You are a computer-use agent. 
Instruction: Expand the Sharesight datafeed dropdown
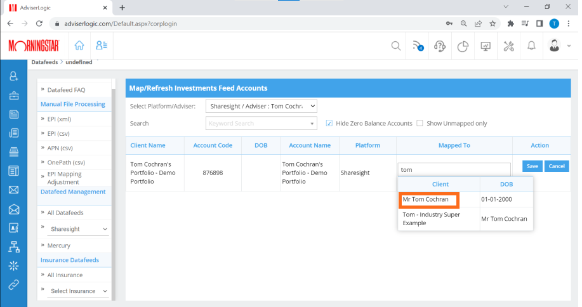78,229
